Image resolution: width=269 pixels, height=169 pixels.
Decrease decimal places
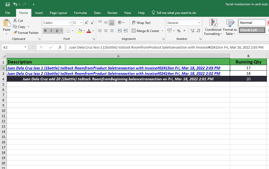click(x=198, y=31)
